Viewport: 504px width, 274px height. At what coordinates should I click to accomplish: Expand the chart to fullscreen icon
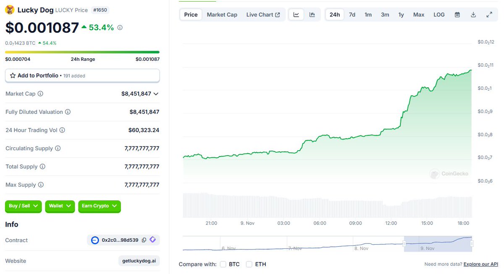click(x=489, y=15)
